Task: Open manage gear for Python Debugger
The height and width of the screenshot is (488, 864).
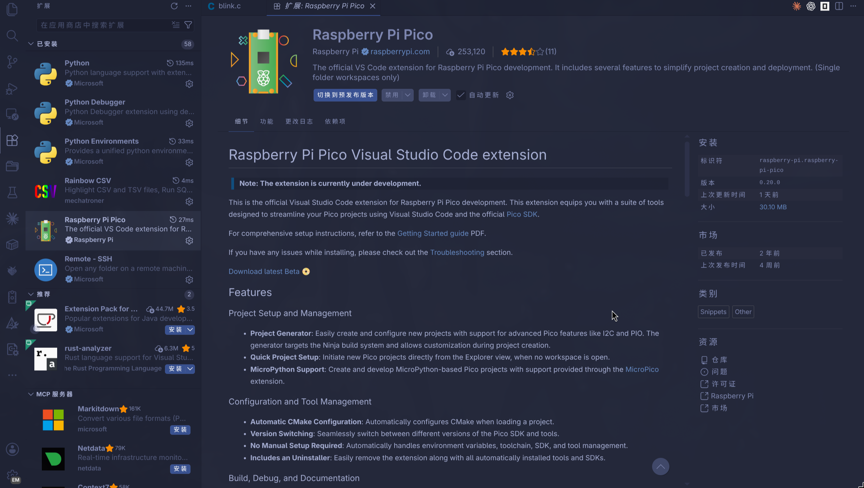Action: tap(189, 123)
